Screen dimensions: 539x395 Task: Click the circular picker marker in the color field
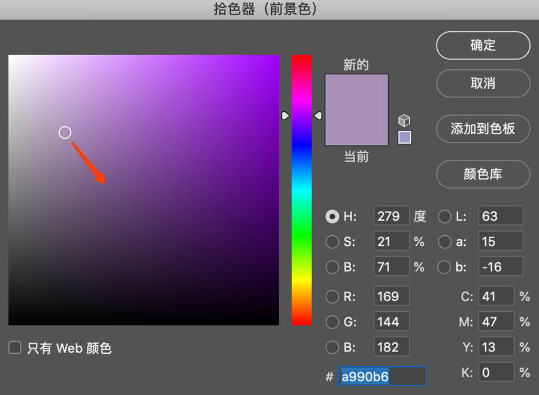point(65,132)
